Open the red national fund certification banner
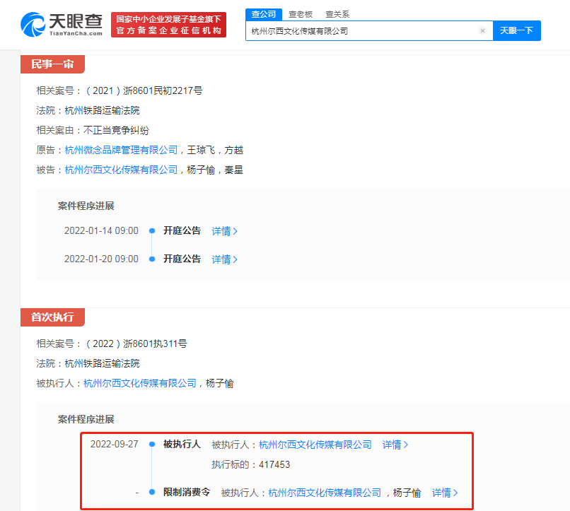The height and width of the screenshot is (511, 570). tap(169, 25)
